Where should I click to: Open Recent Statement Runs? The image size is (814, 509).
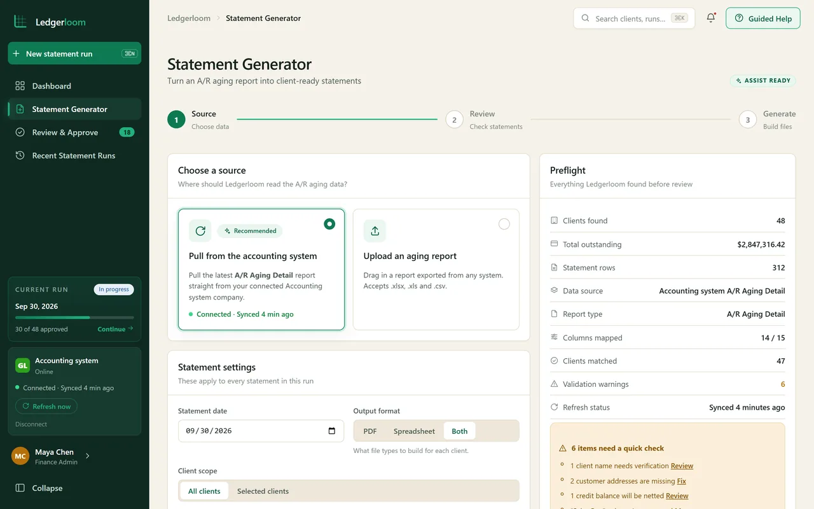pyautogui.click(x=74, y=155)
